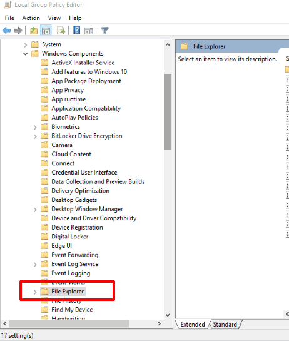The width and height of the screenshot is (289, 341).
Task: Select Delivery Optimization folder
Action: tap(80, 191)
